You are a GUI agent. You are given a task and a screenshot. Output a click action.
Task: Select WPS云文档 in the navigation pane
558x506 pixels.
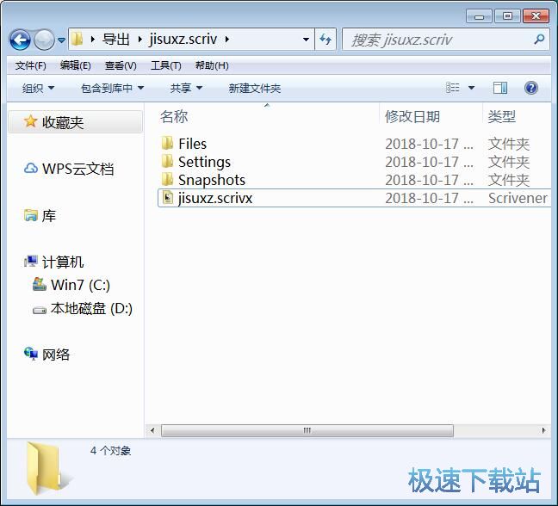pos(78,169)
